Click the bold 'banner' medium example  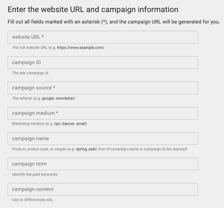68,124
